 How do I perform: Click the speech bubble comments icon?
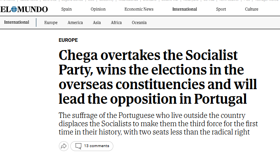(79, 146)
